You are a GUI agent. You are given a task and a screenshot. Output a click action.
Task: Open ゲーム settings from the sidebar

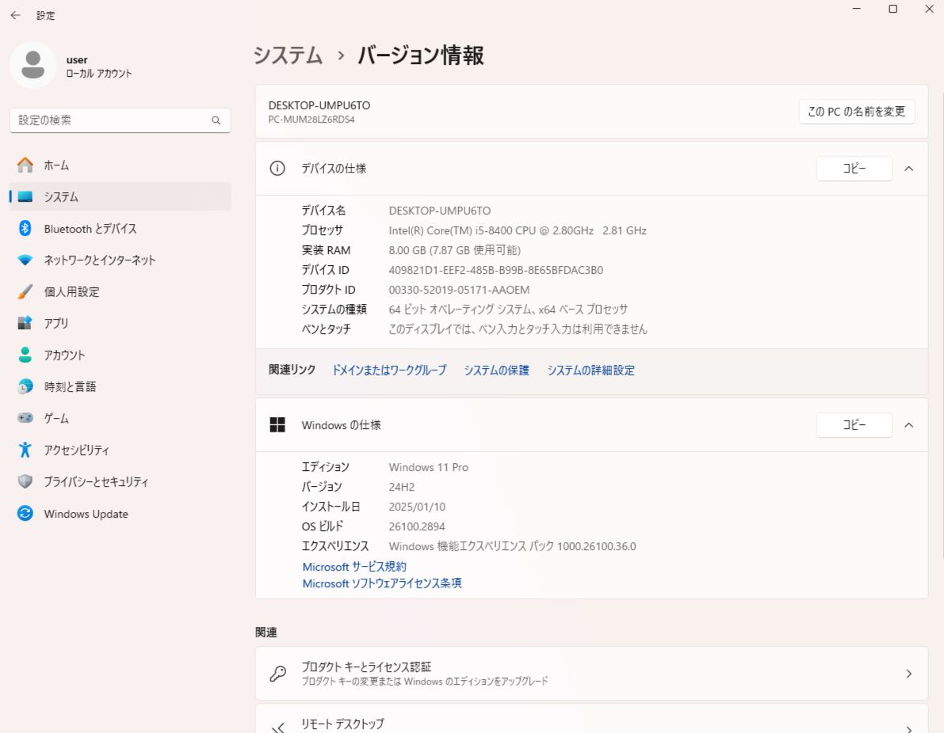120,418
